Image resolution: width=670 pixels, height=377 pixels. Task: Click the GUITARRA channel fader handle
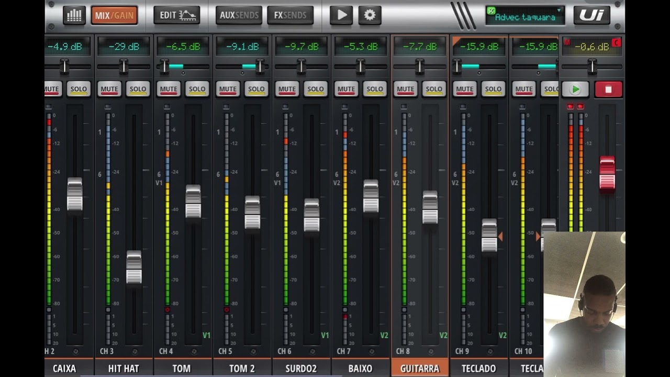(430, 208)
